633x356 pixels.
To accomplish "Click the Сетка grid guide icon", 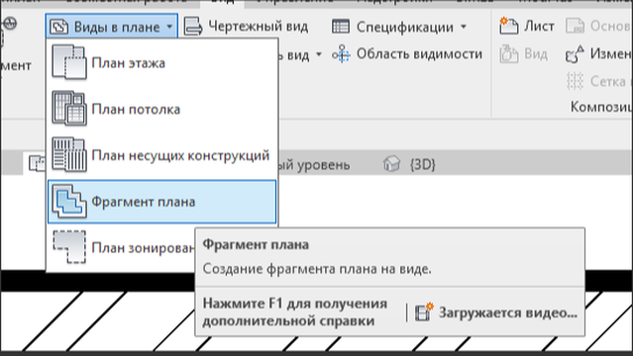I will [x=576, y=81].
